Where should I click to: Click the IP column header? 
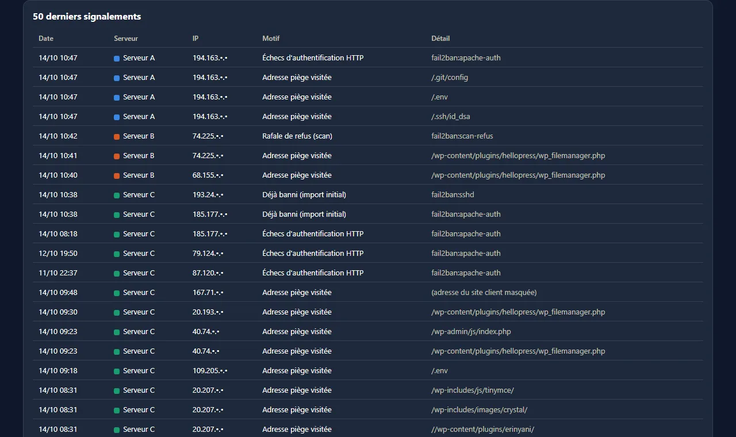(x=195, y=39)
